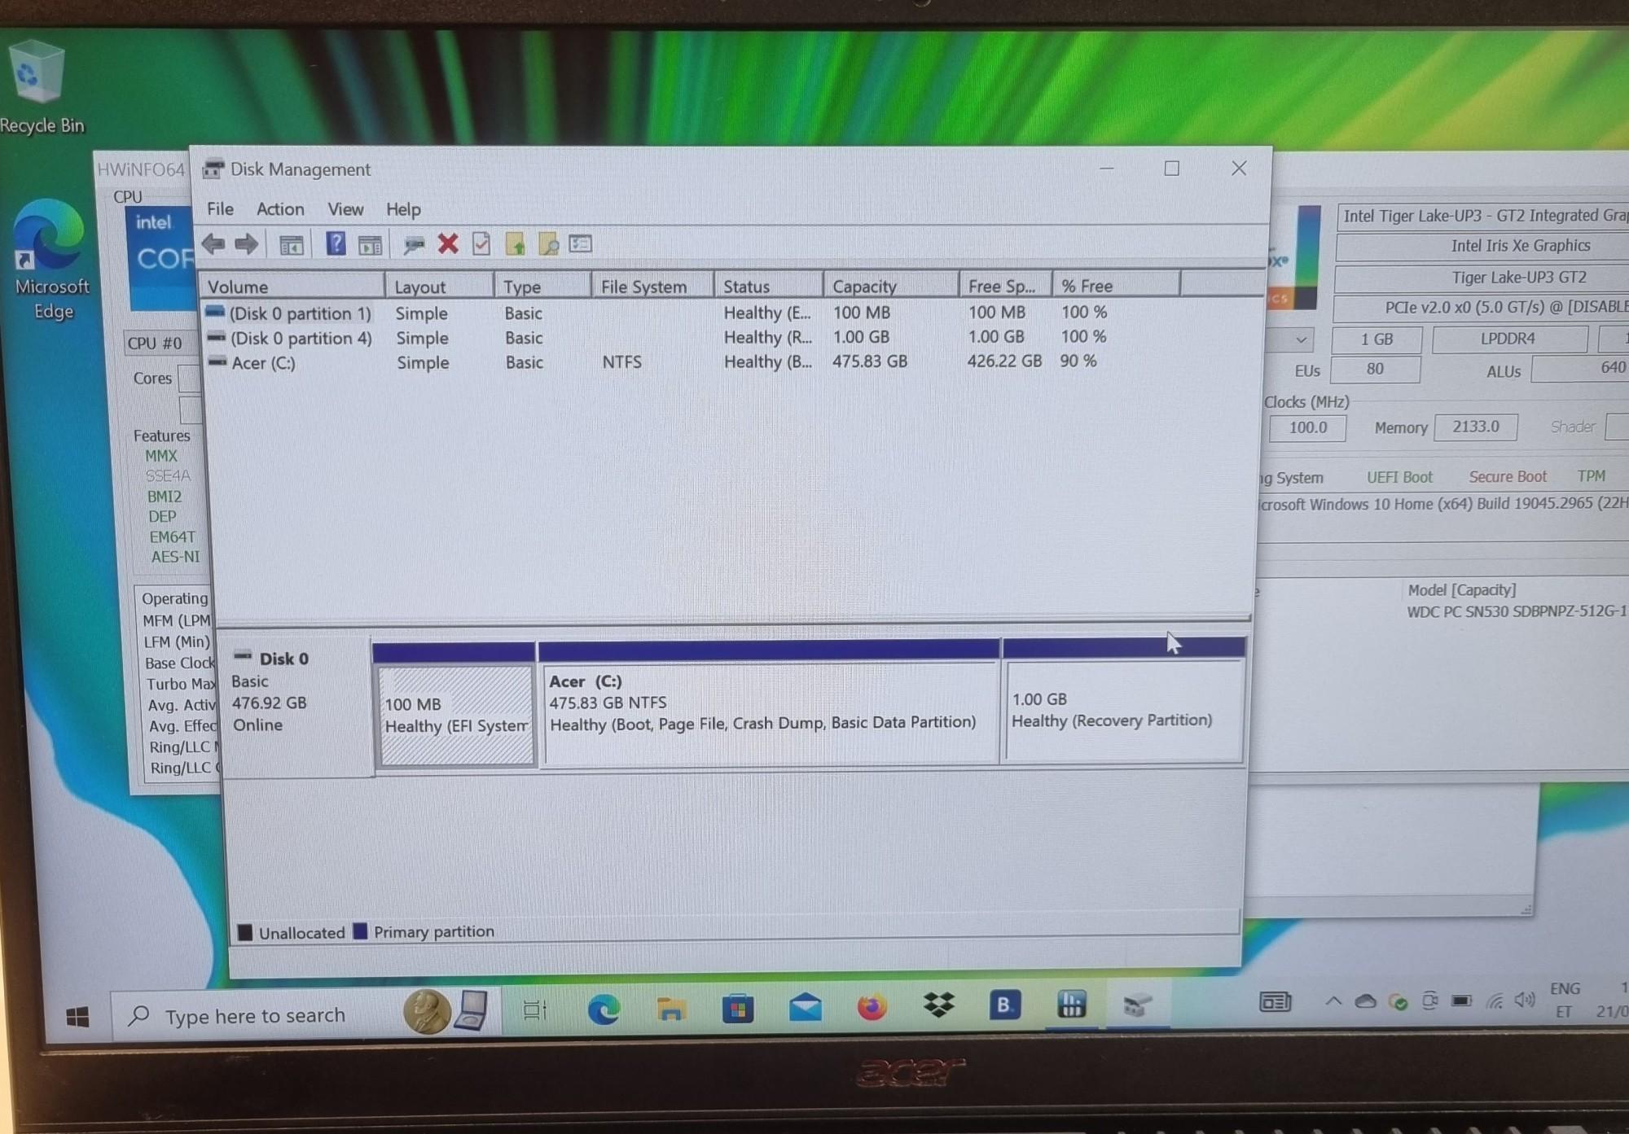Open the GPU dropdown arrow in HWiNFO64
The height and width of the screenshot is (1134, 1629).
tap(1302, 339)
